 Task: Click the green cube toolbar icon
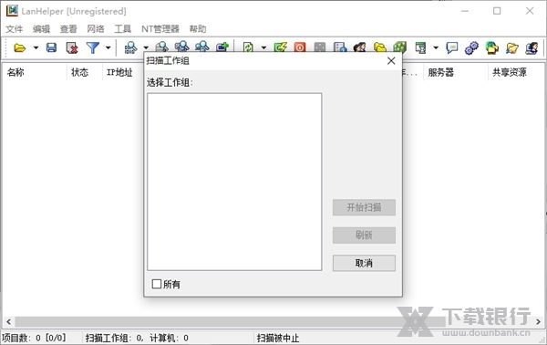(x=400, y=47)
